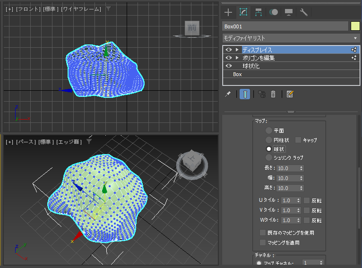Enable マッピングを適用 checkbox
This screenshot has width=362, height=268.
tap(262, 242)
